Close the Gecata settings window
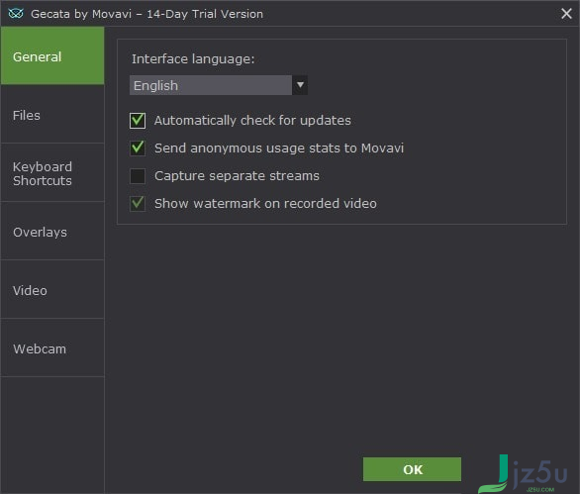580x494 pixels. coord(566,14)
